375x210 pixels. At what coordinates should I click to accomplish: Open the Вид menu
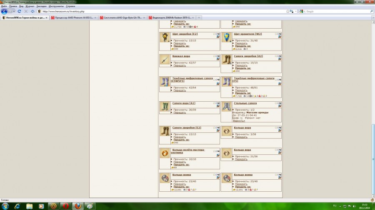point(21,6)
